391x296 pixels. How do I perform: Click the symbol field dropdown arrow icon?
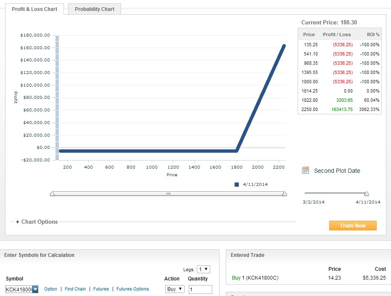pyautogui.click(x=35, y=289)
